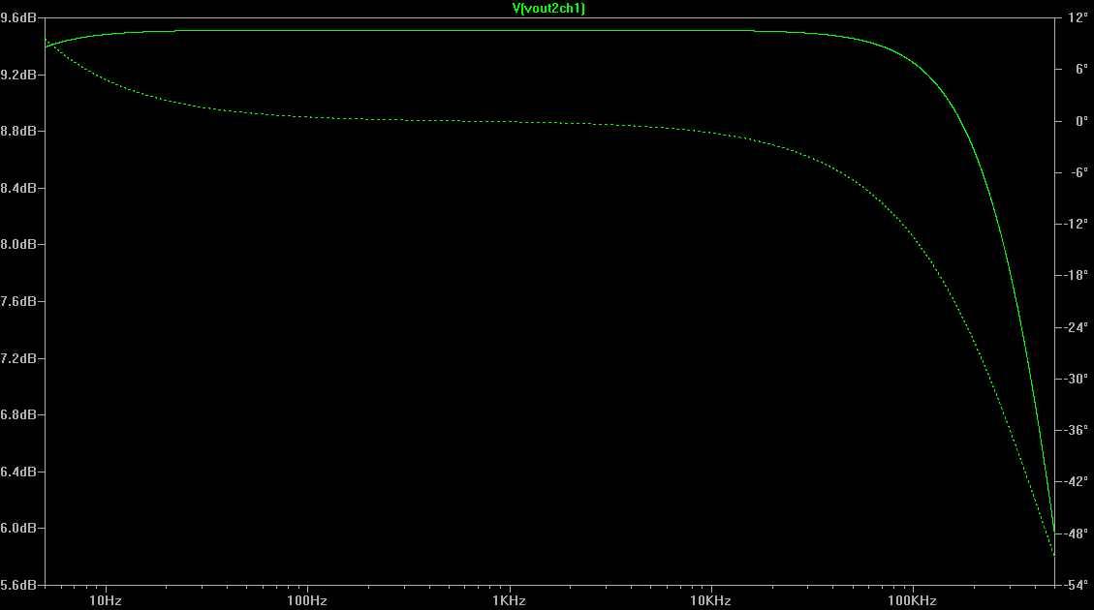This screenshot has height=610, width=1094.
Task: Click the 6° phase axis label
Action: pyautogui.click(x=1081, y=69)
